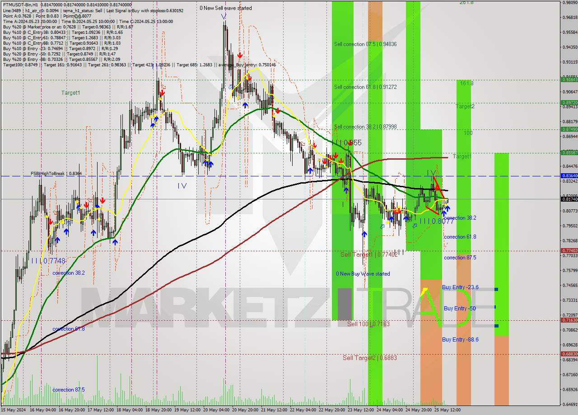Viewport: 578px width, 415px height.
Task: Click '25 May 12:00' on the time axis
Action: click(x=448, y=410)
